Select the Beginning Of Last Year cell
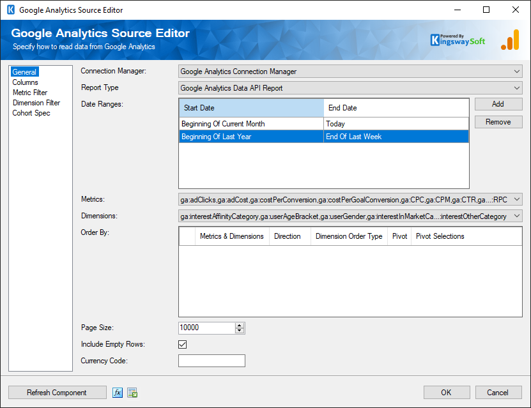Viewport: 531px width, 408px height. coord(251,137)
